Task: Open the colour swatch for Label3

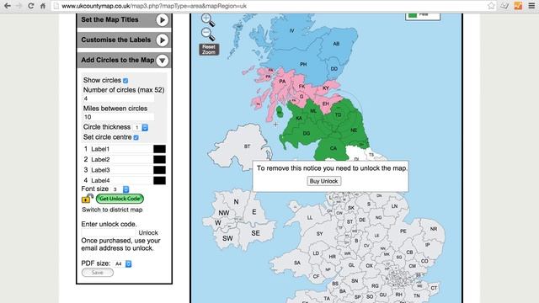Action: pos(159,170)
